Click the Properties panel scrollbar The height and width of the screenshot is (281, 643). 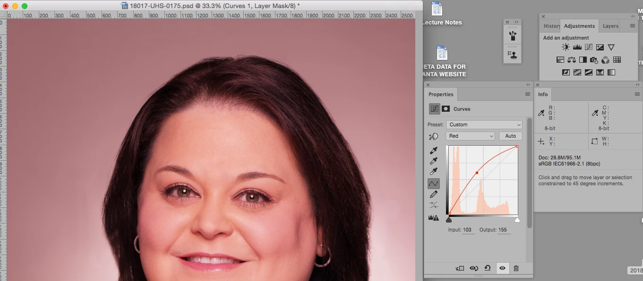click(x=529, y=173)
